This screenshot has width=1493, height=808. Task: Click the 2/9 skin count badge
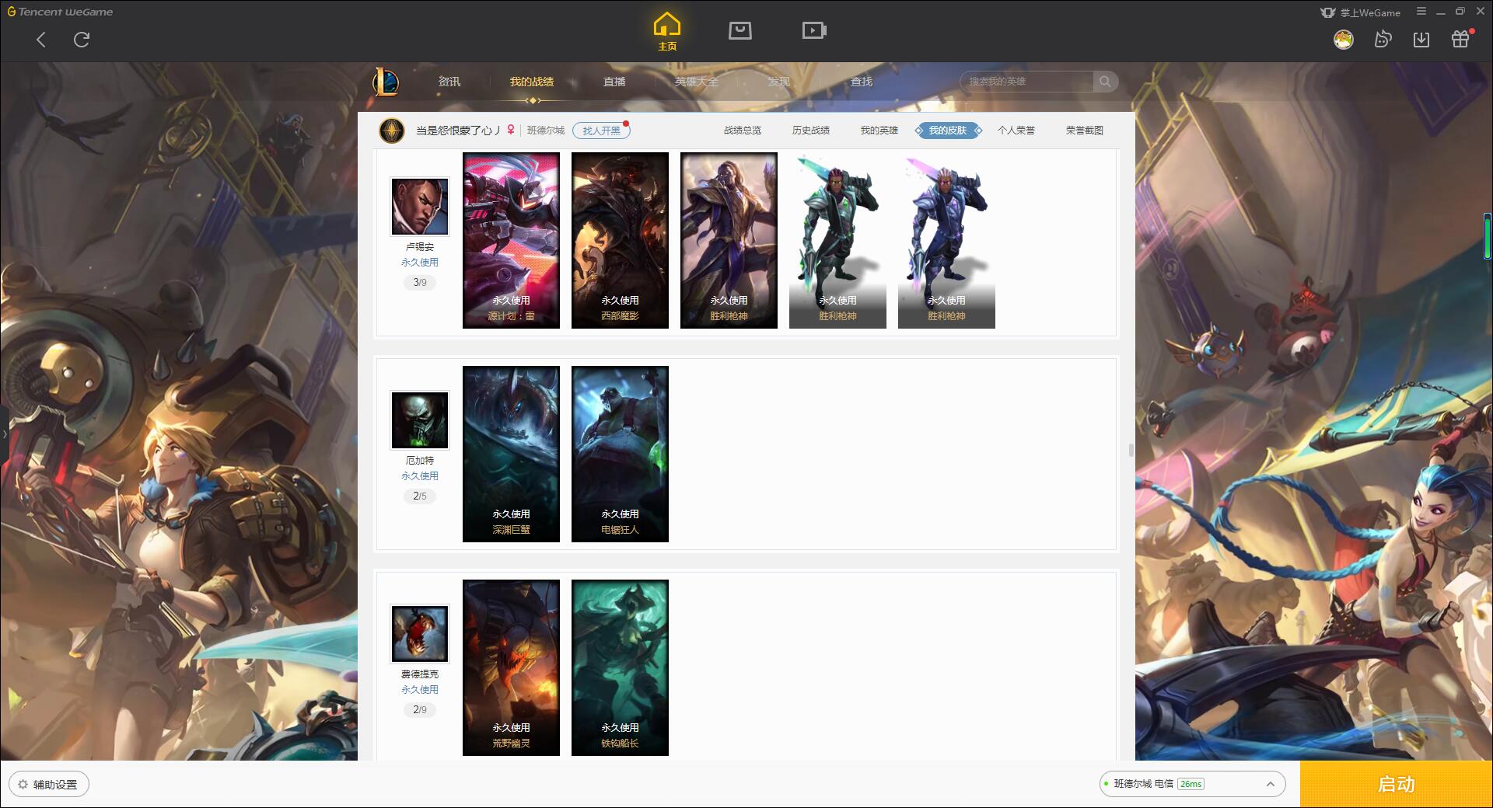coord(420,710)
